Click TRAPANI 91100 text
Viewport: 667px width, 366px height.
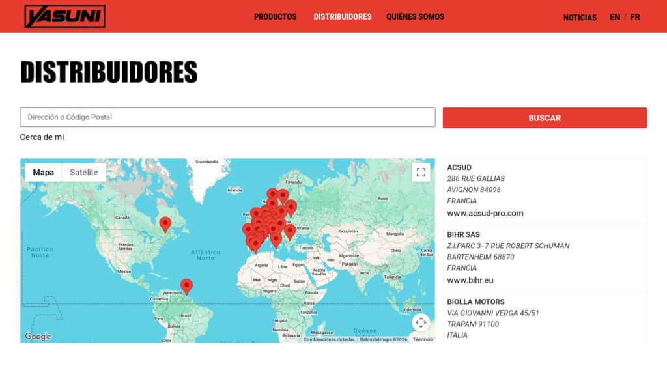pos(473,324)
